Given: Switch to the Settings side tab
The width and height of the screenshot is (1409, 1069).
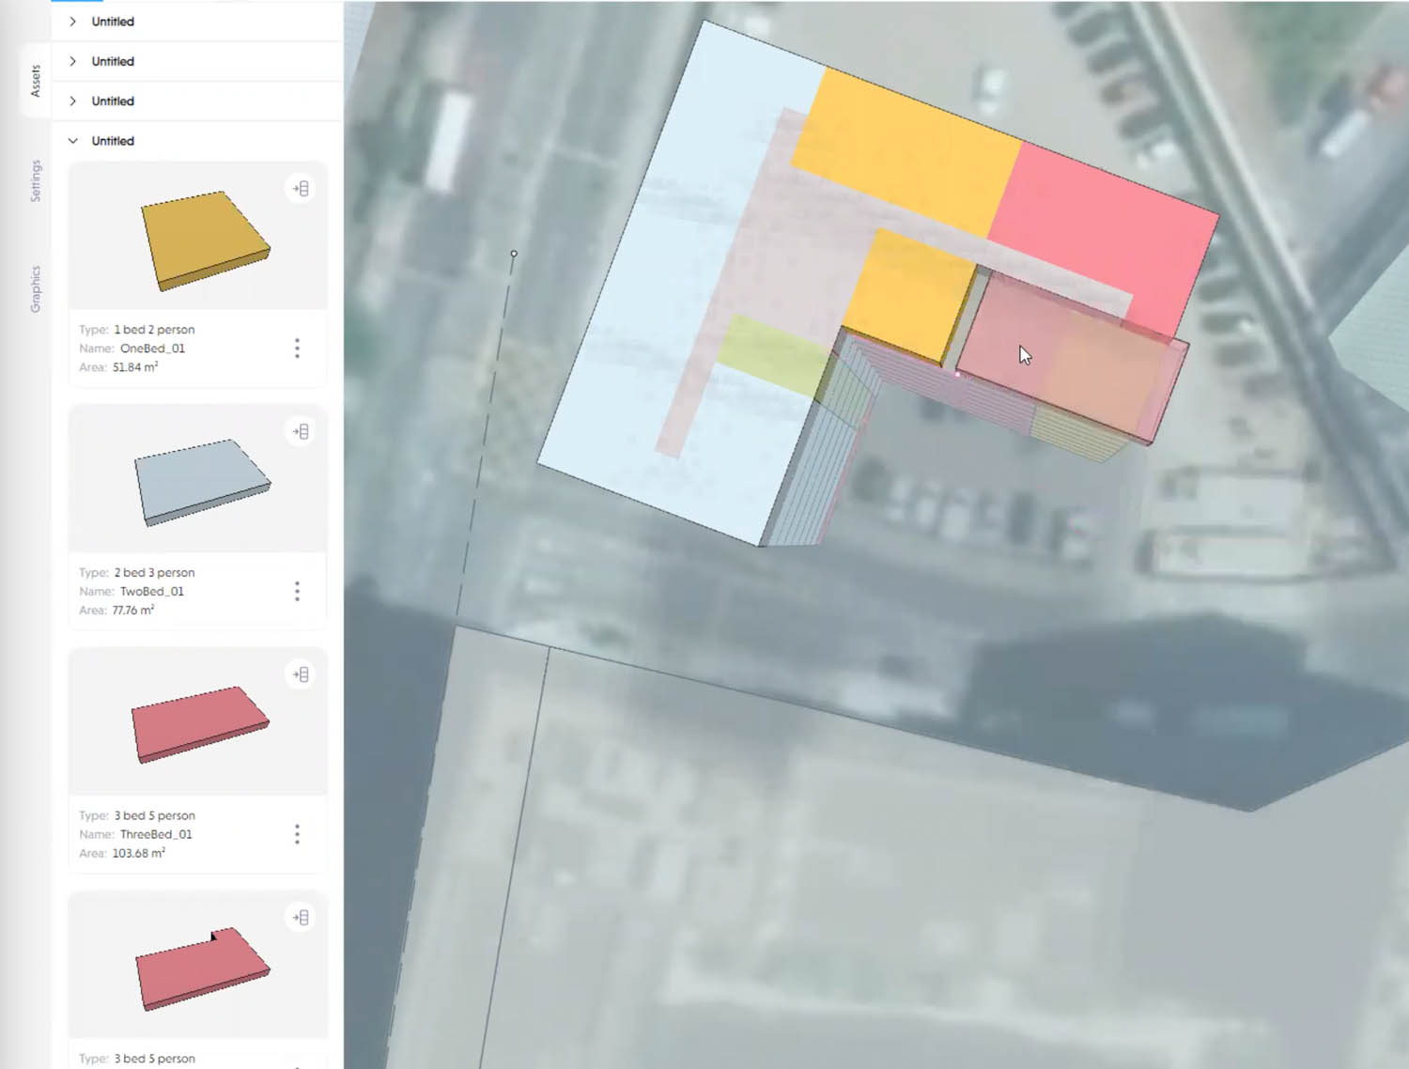Looking at the screenshot, I should tap(36, 180).
